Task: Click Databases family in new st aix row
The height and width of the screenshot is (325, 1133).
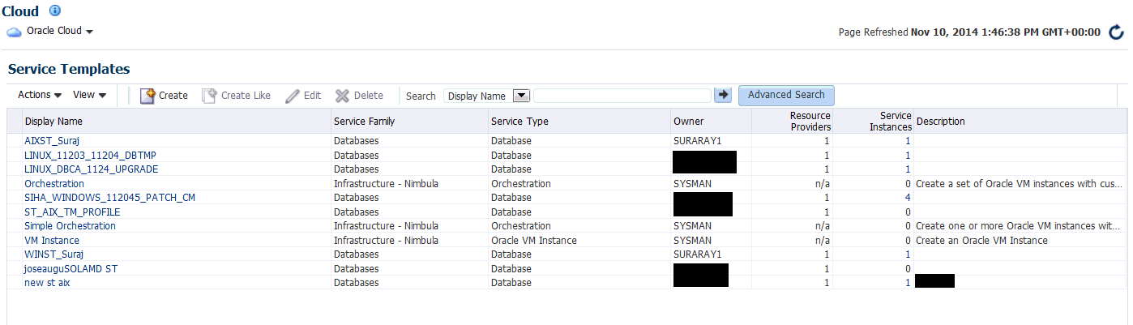Action: [356, 283]
